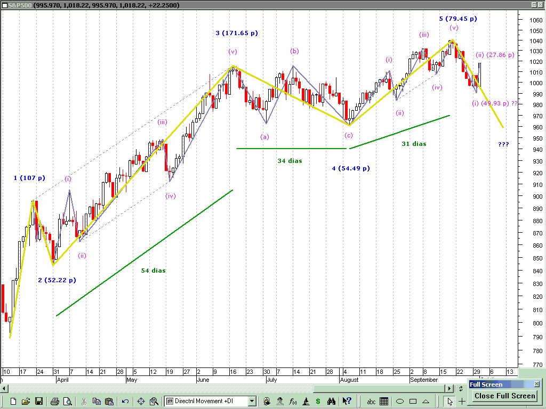Select the '4 (54.49 p)' wave label

pyautogui.click(x=351, y=168)
